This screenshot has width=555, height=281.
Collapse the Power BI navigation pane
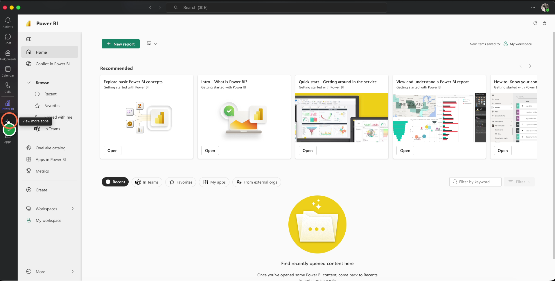click(29, 39)
